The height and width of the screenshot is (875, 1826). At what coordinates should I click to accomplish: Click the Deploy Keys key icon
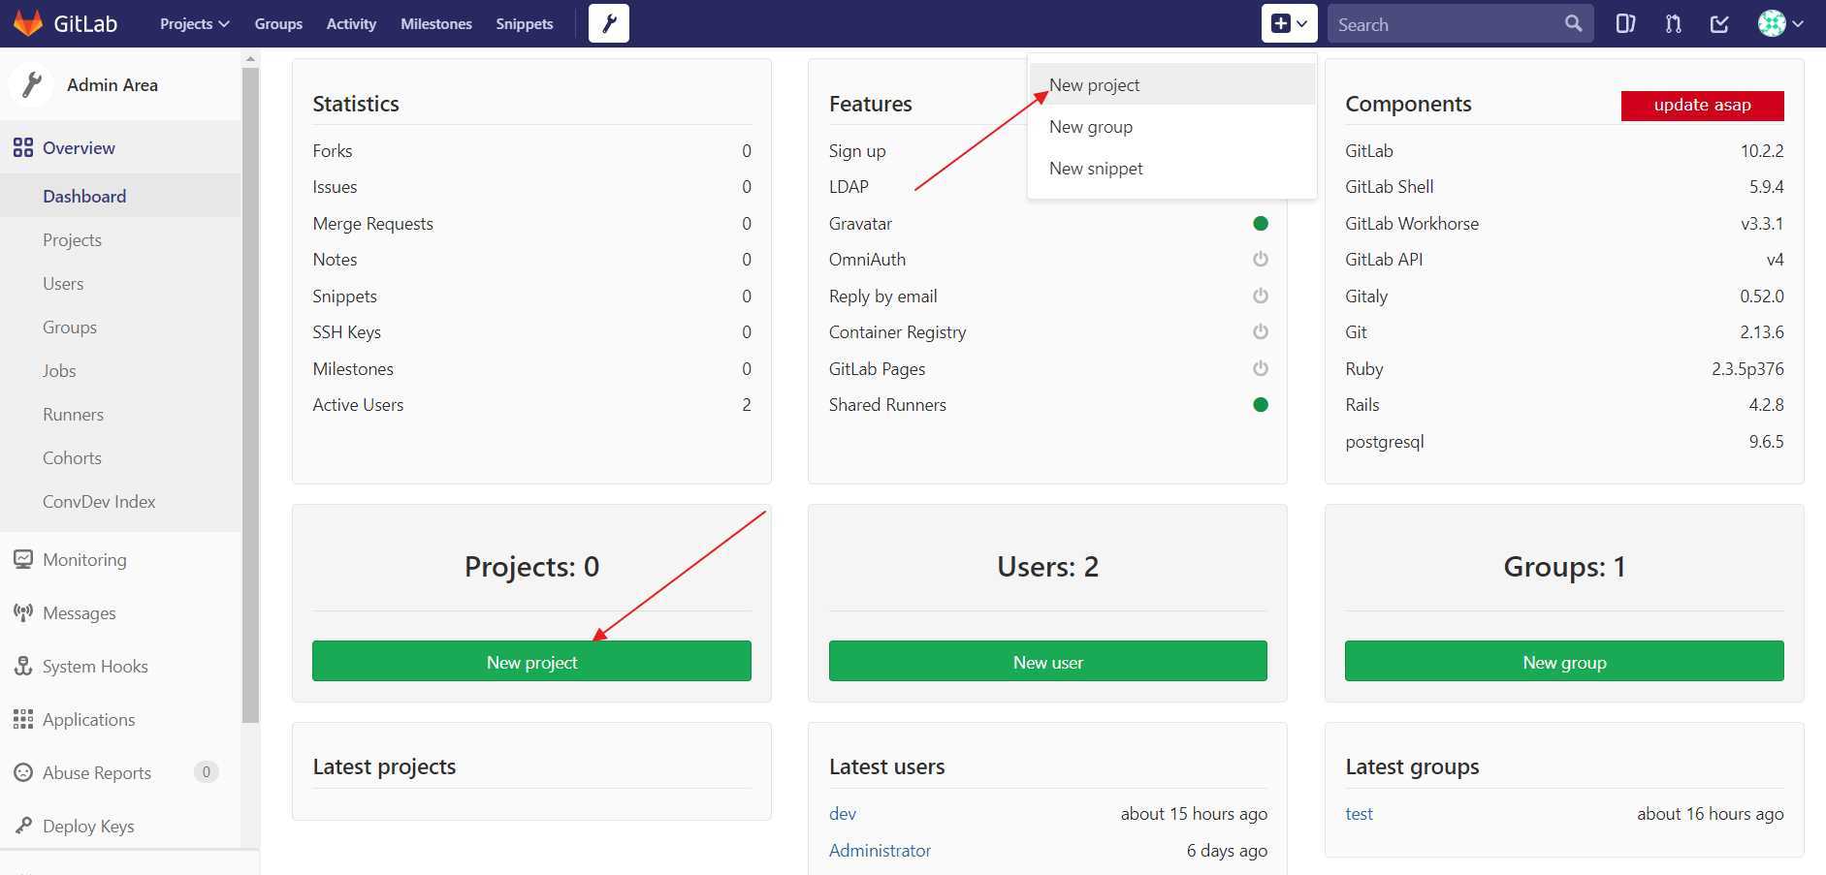(22, 826)
